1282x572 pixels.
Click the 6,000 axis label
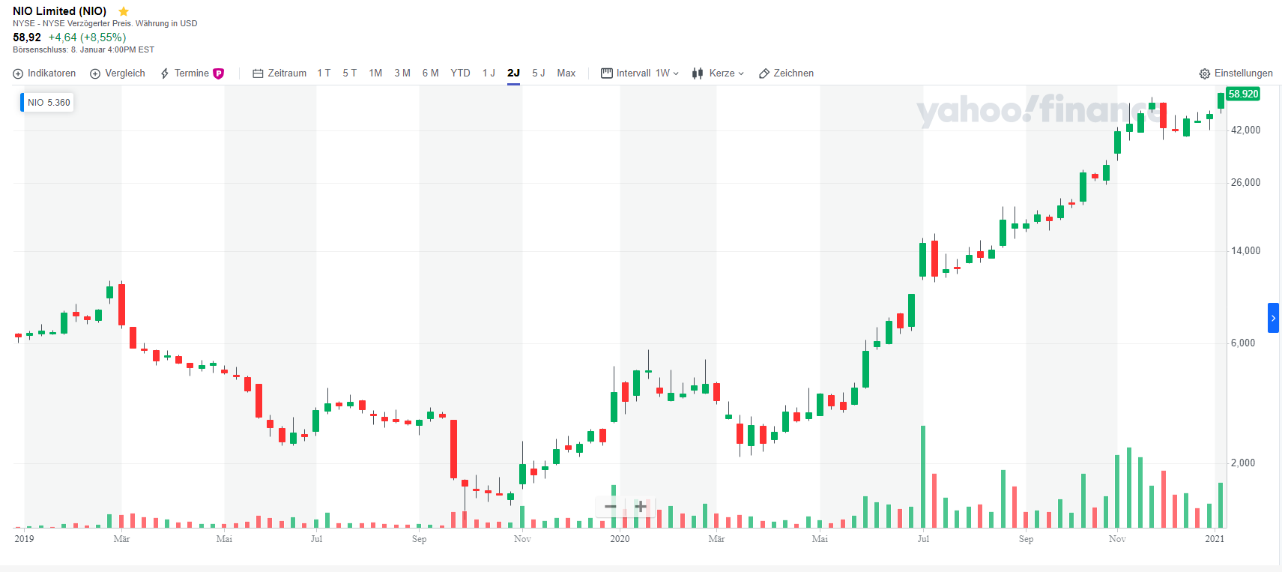pyautogui.click(x=1243, y=343)
